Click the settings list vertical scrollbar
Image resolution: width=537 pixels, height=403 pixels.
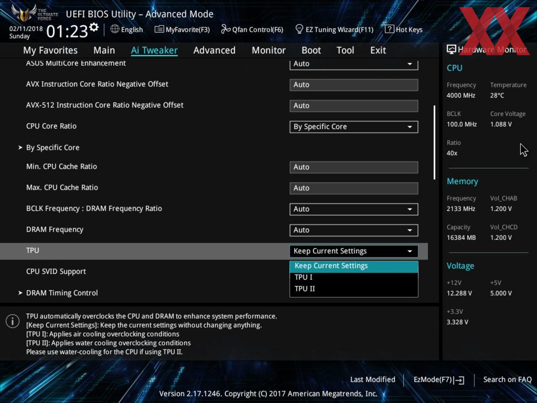pos(434,142)
